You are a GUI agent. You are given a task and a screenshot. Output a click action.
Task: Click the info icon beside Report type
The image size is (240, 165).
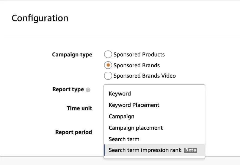tap(88, 90)
